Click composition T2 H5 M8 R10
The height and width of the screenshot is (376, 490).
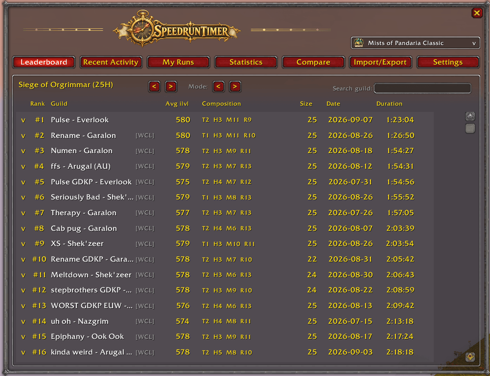tap(227, 352)
